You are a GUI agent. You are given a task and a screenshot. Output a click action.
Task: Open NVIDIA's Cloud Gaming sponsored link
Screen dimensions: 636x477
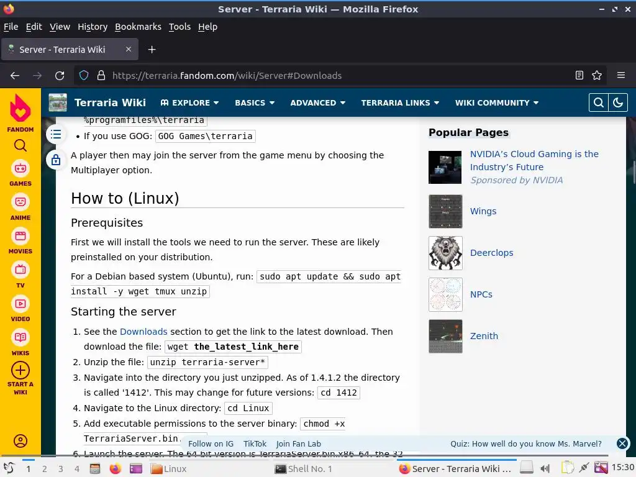coord(534,161)
